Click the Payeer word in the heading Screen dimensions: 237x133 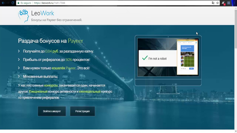[x=76, y=41]
